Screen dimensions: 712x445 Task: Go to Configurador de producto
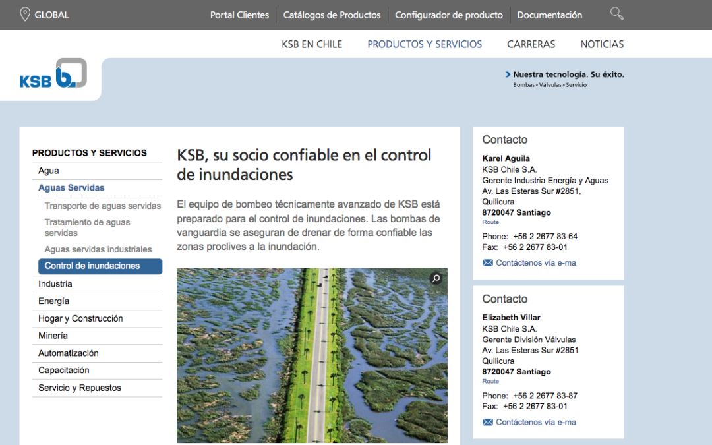pos(449,15)
